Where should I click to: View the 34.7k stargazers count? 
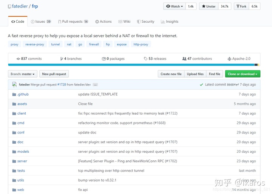click(224, 6)
